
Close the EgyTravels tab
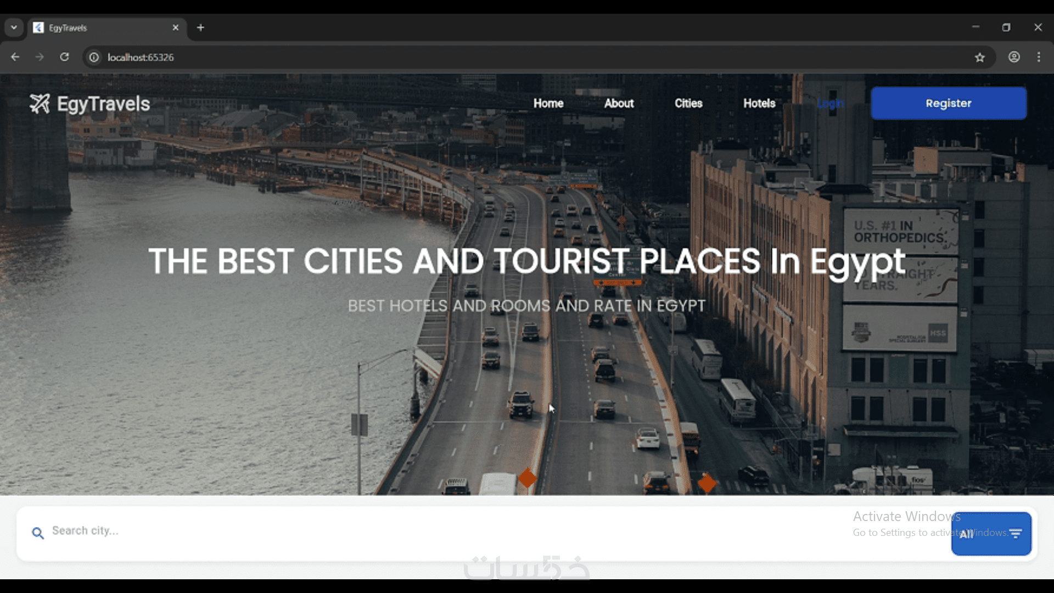coord(176,27)
